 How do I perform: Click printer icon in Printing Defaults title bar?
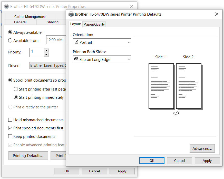pyautogui.click(x=71, y=14)
